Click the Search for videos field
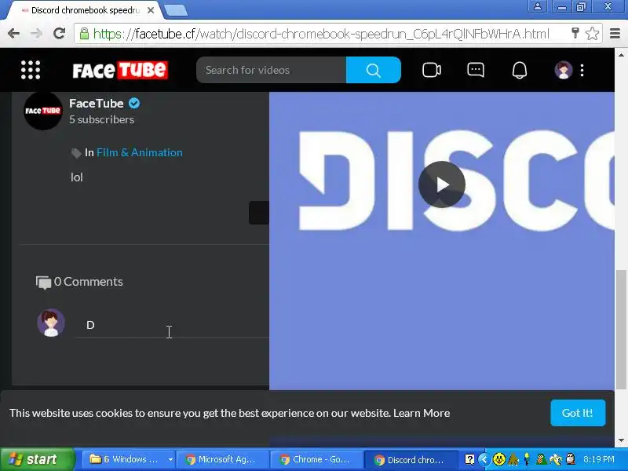 271,70
